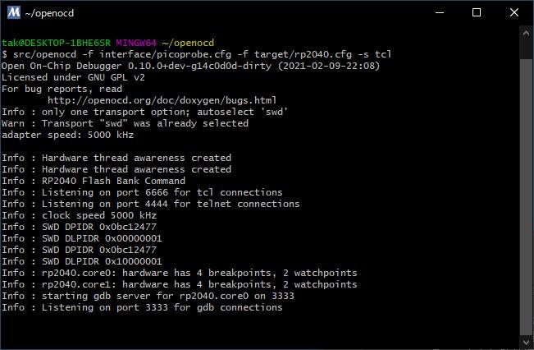Click the scrollbar down arrow
This screenshot has width=534, height=350.
pyautogui.click(x=526, y=343)
